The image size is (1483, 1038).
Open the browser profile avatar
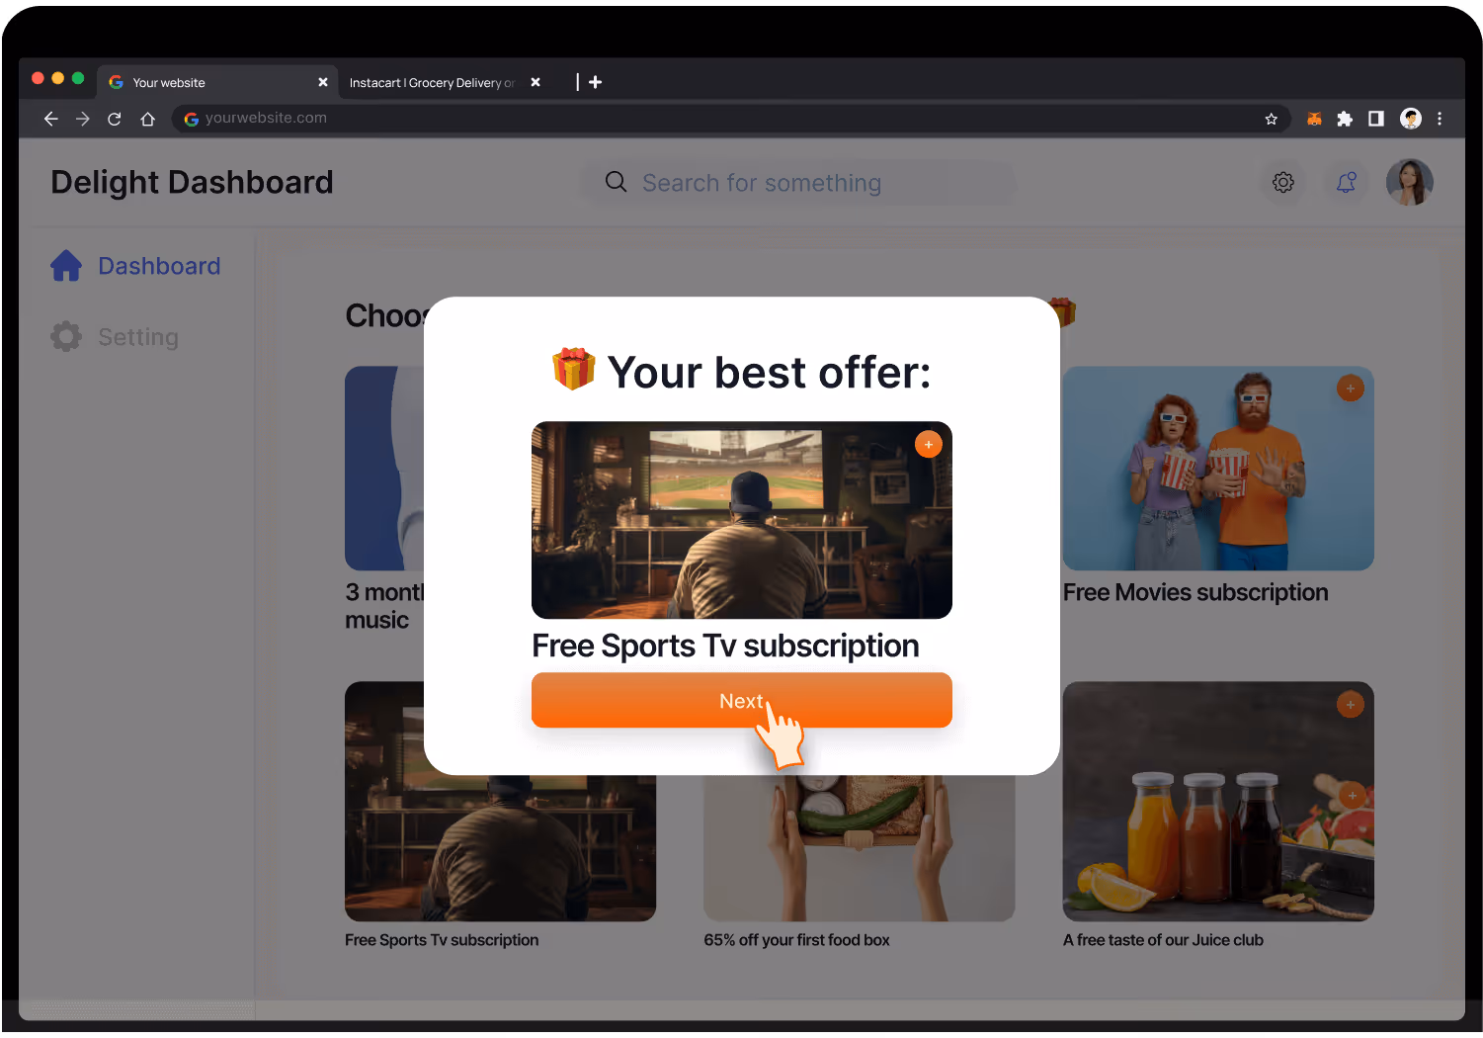point(1411,119)
